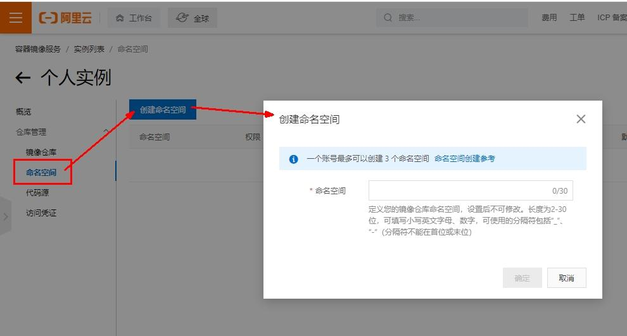Click the dialog title 创建命名空间
This screenshot has height=336, width=627.
309,119
